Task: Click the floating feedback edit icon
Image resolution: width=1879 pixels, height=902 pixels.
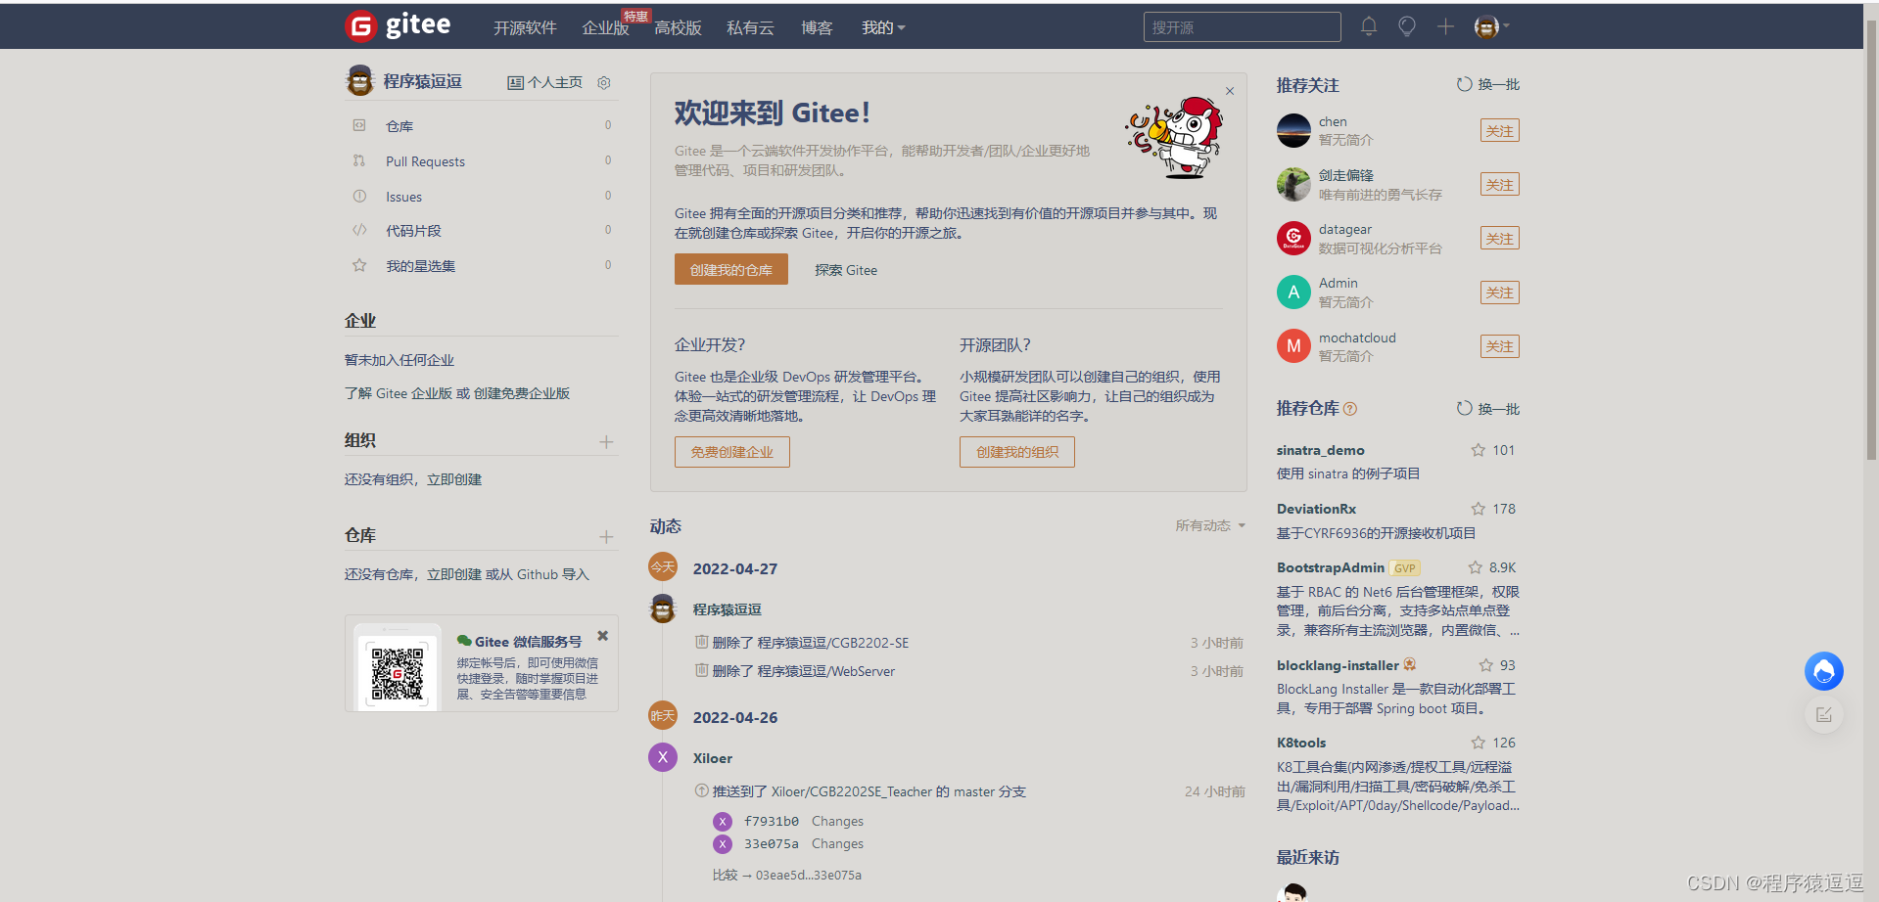Action: tap(1823, 715)
